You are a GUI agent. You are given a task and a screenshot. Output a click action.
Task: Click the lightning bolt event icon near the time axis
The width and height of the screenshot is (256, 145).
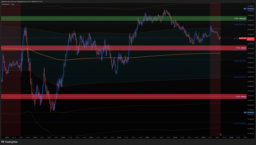point(220,135)
